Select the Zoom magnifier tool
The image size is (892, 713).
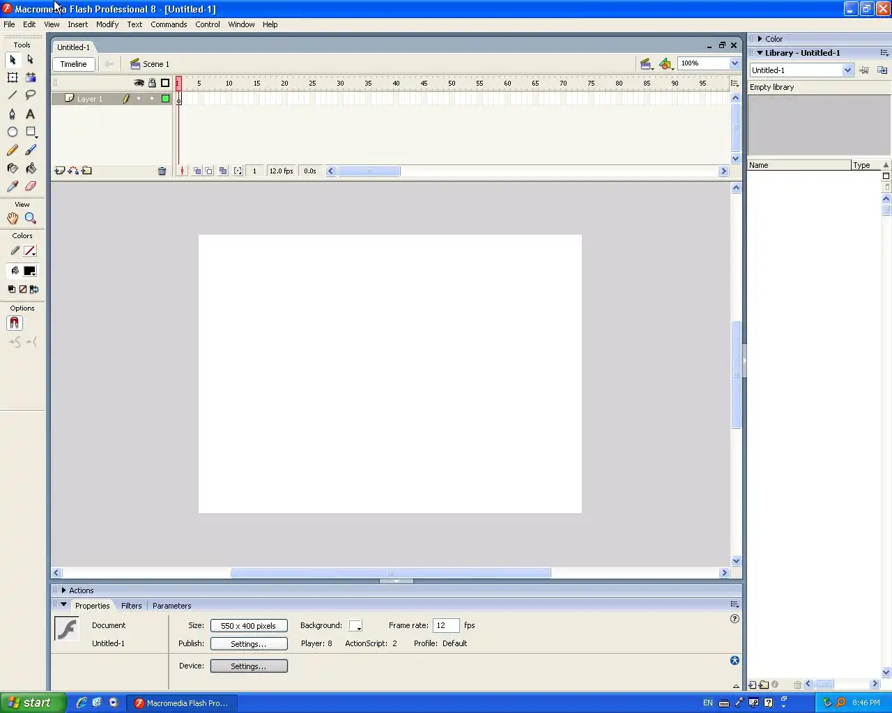click(31, 218)
